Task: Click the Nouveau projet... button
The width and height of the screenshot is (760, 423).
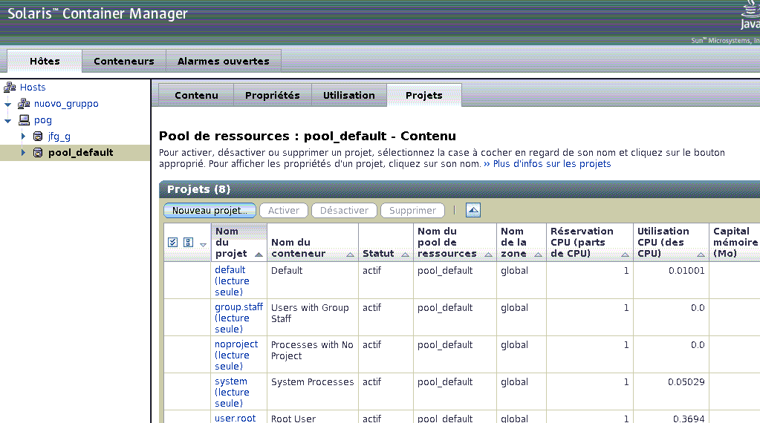Action: click(x=210, y=211)
